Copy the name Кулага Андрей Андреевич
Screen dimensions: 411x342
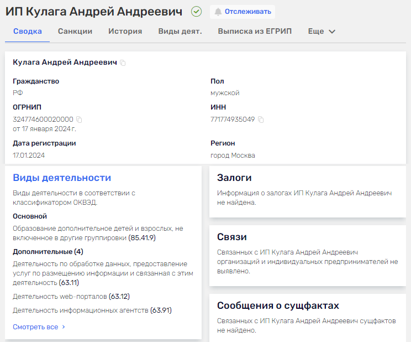(123, 63)
